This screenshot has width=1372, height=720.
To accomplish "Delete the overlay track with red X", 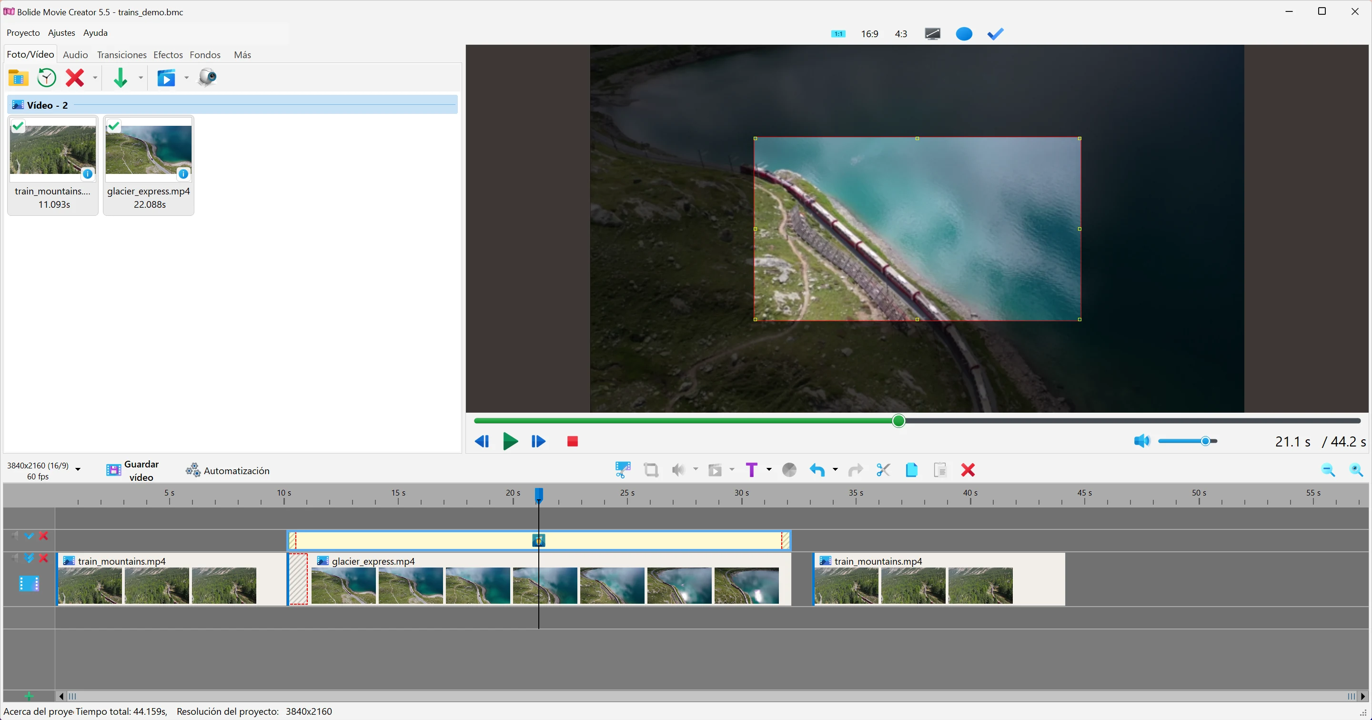I will click(44, 536).
